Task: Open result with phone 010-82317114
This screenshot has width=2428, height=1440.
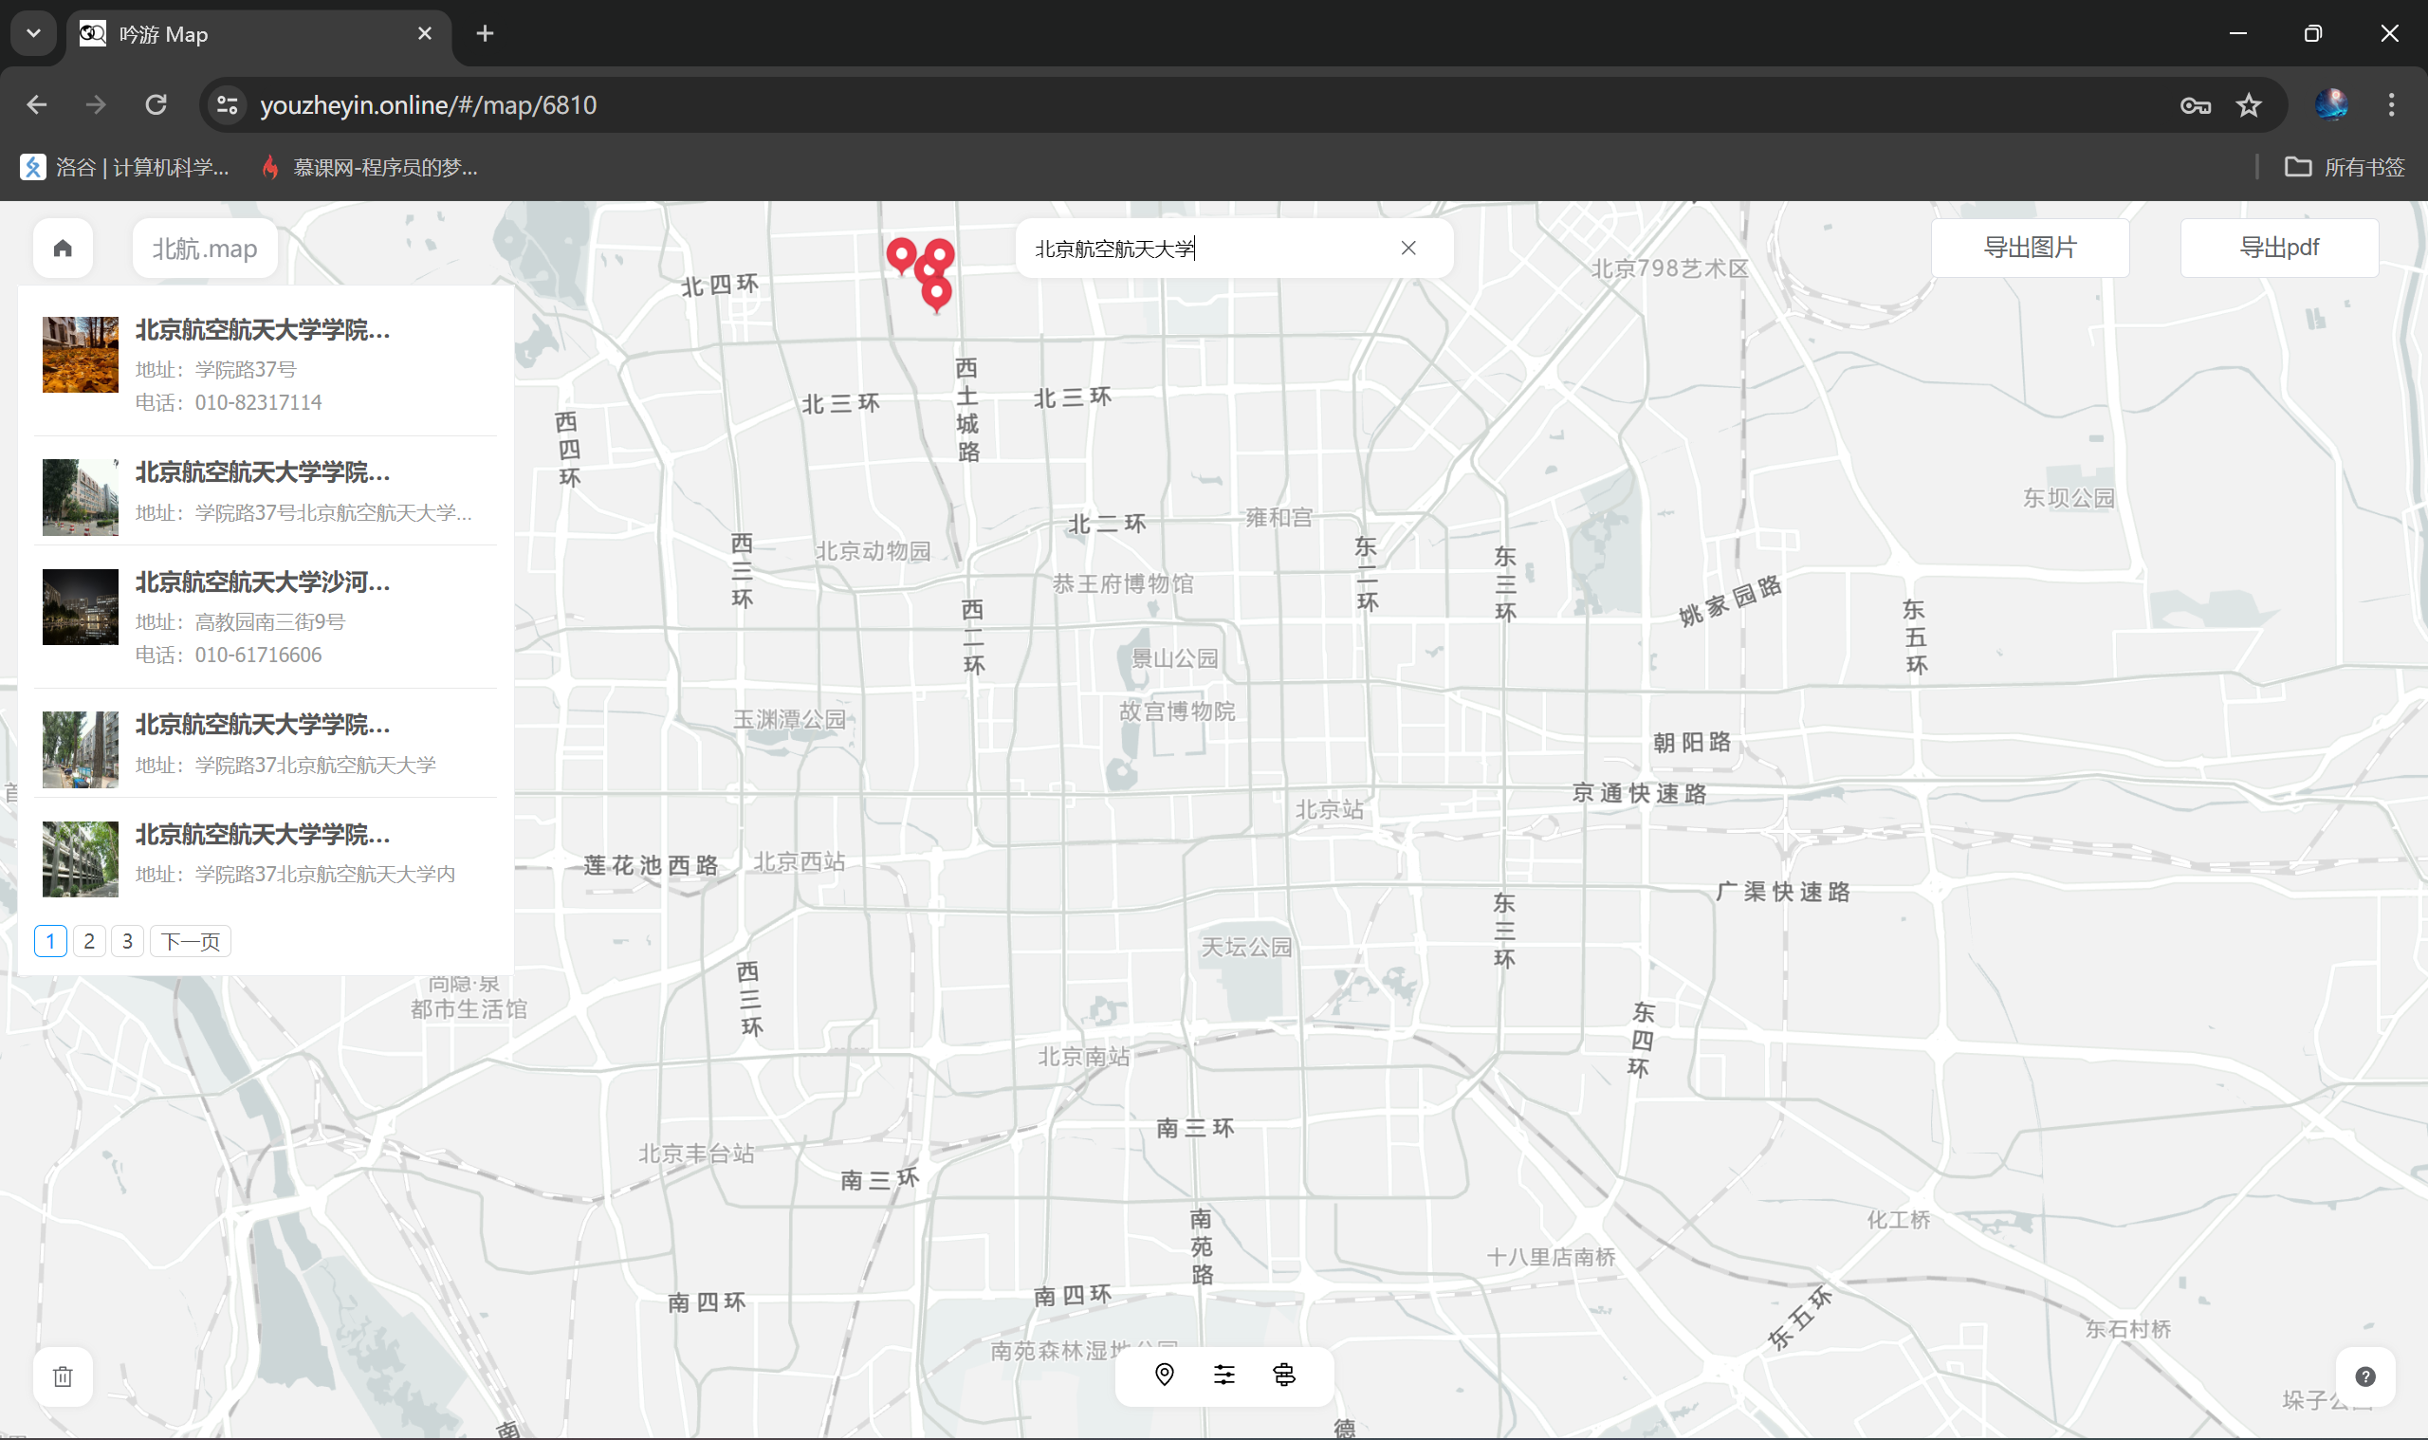Action: pyautogui.click(x=265, y=365)
